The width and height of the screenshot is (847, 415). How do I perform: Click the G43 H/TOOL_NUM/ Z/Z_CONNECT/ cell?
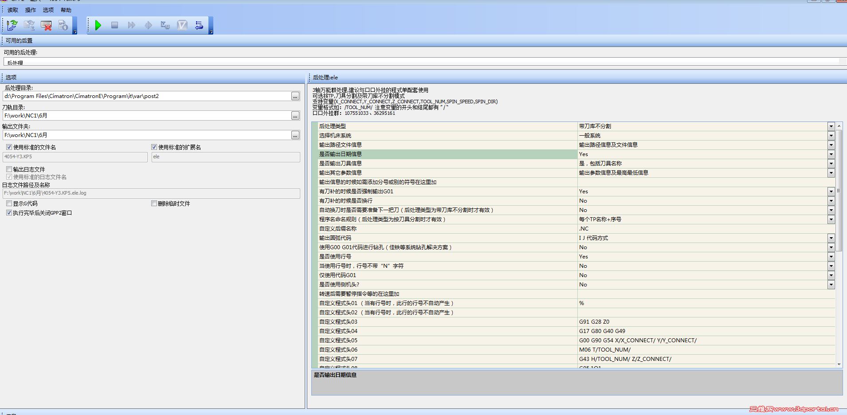[x=706, y=359]
